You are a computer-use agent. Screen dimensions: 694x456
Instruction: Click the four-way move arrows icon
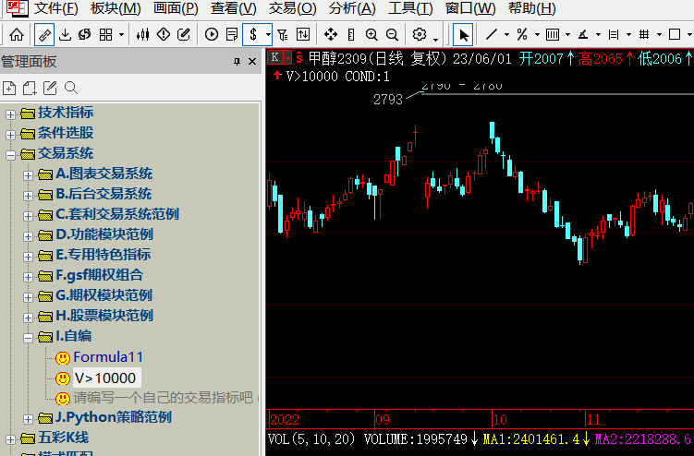(x=331, y=34)
